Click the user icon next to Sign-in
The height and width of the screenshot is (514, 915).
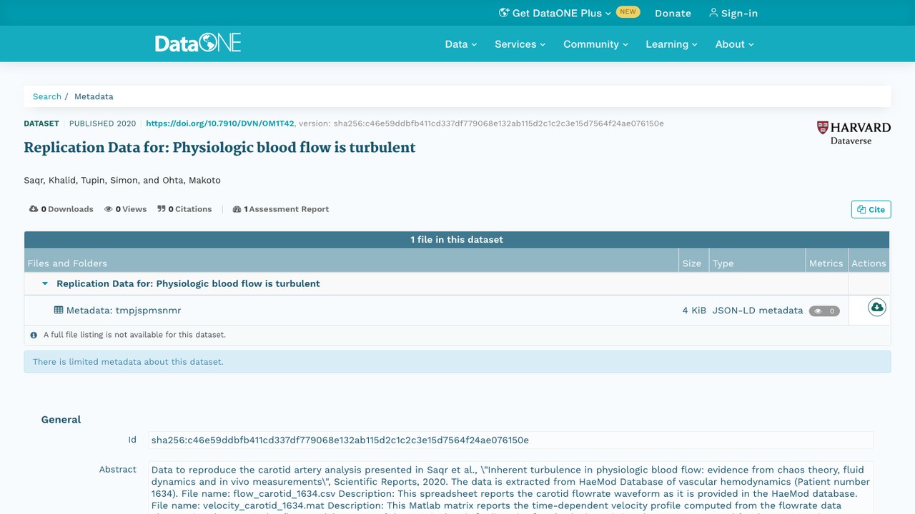(713, 13)
